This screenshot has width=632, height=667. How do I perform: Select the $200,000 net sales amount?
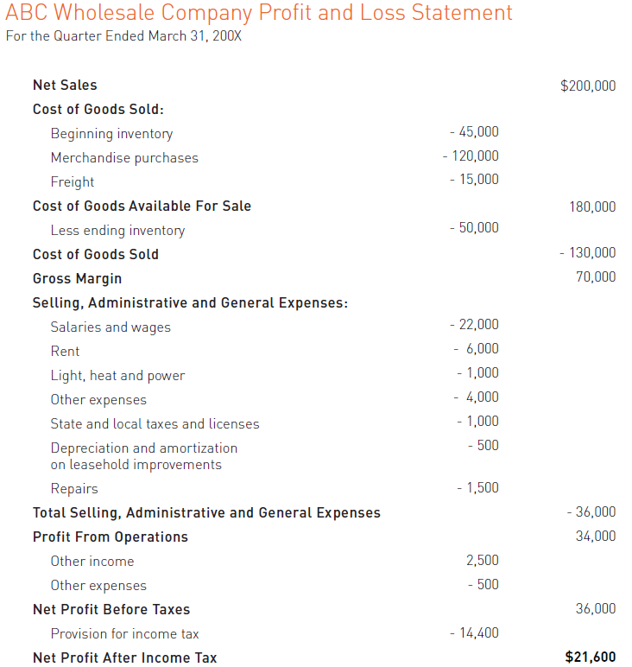pos(588,86)
